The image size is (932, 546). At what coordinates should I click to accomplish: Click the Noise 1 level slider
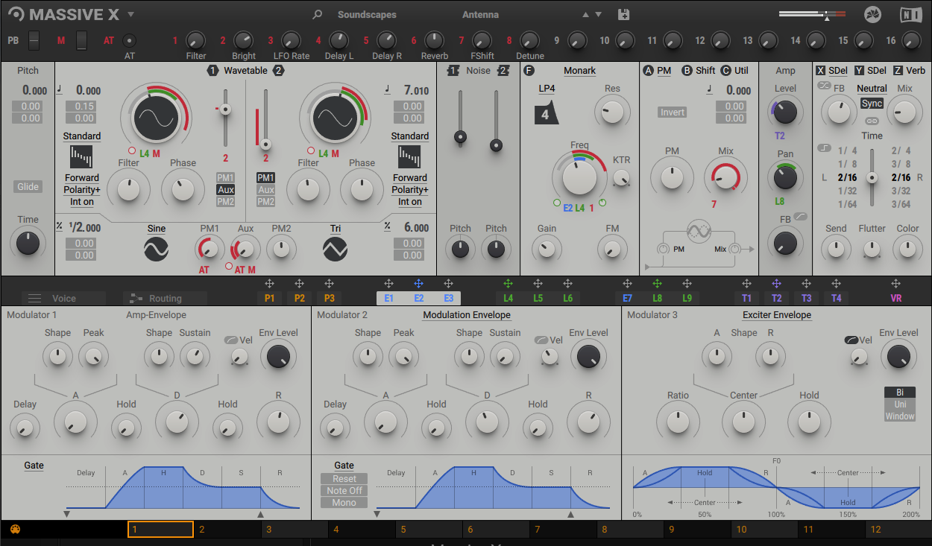(x=461, y=138)
